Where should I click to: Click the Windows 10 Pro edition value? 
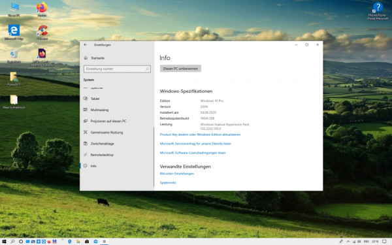pos(212,101)
